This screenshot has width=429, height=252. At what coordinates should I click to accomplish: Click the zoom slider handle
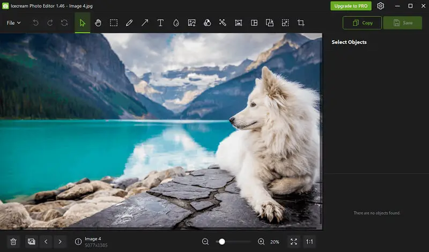(x=222, y=242)
